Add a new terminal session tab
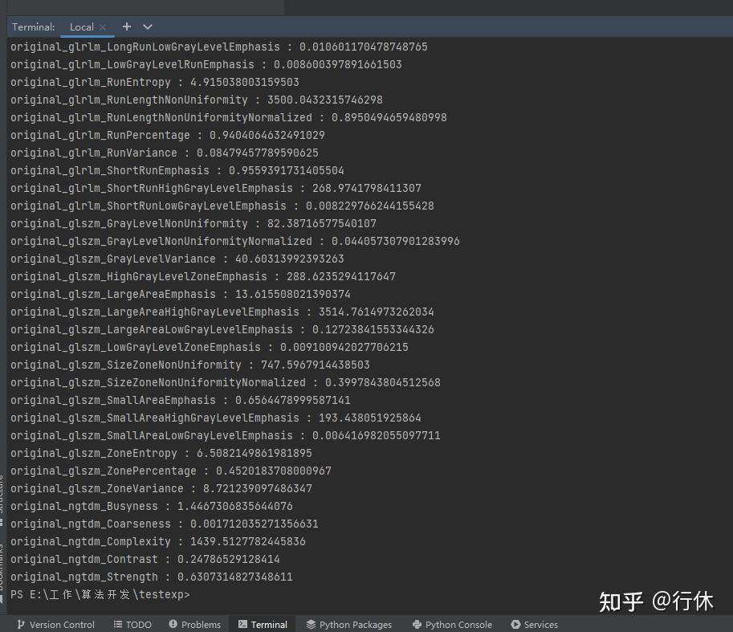The height and width of the screenshot is (632, 733). click(x=126, y=27)
